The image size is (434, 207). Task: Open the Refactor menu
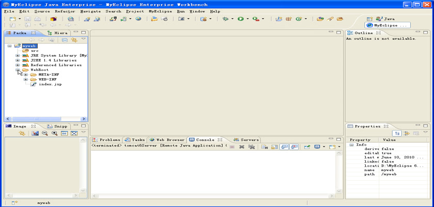tap(65, 11)
